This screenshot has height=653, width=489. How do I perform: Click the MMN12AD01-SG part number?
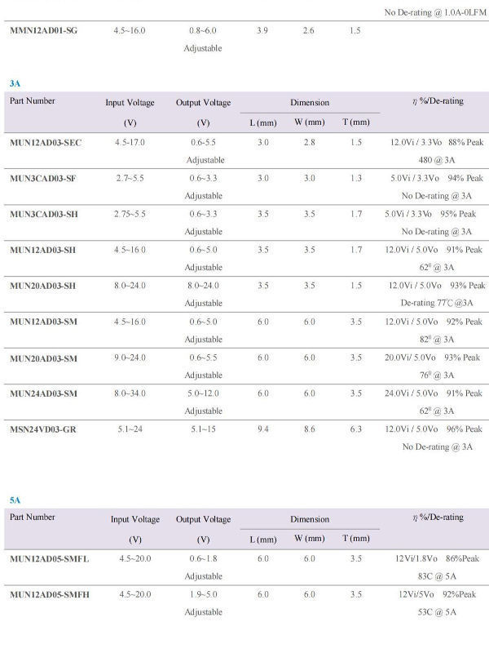(44, 31)
